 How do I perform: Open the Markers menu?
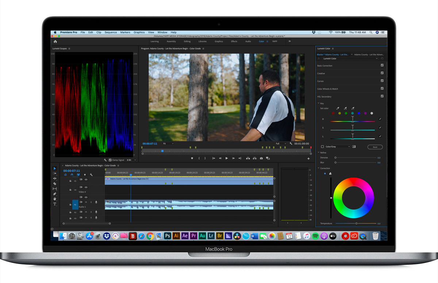coord(125,32)
